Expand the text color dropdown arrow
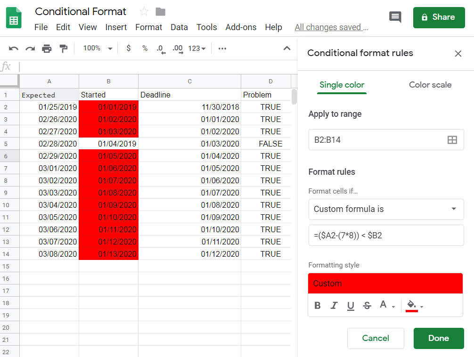This screenshot has height=357, width=474. point(393,307)
